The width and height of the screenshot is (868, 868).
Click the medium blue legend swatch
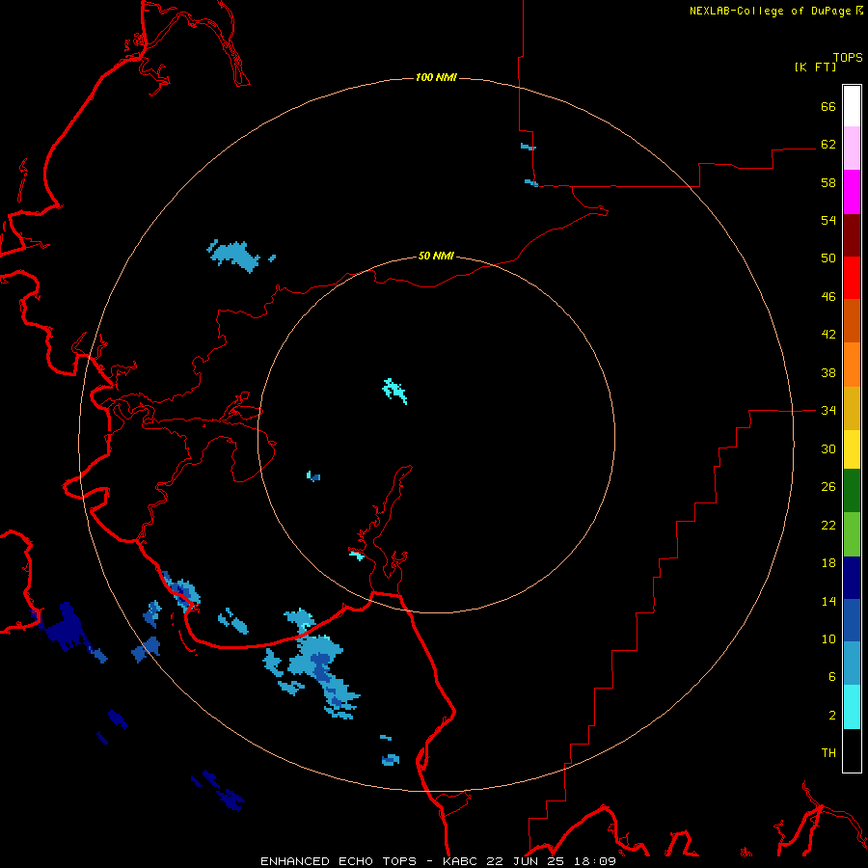click(852, 620)
